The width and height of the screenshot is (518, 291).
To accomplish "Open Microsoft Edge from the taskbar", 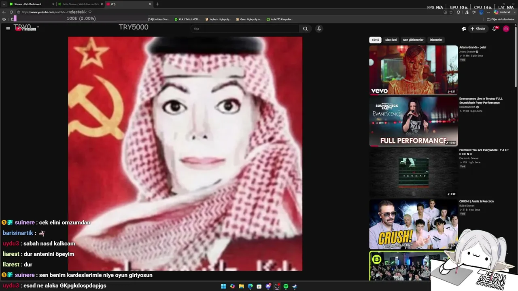I will pyautogui.click(x=250, y=286).
